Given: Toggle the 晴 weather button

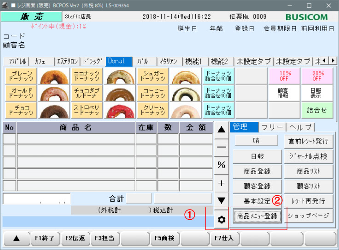Looking at the screenshot, I should 256,140.
